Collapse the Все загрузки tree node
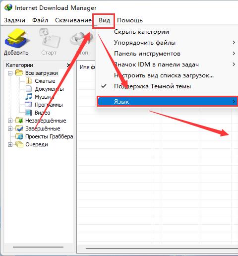 coord(10,73)
